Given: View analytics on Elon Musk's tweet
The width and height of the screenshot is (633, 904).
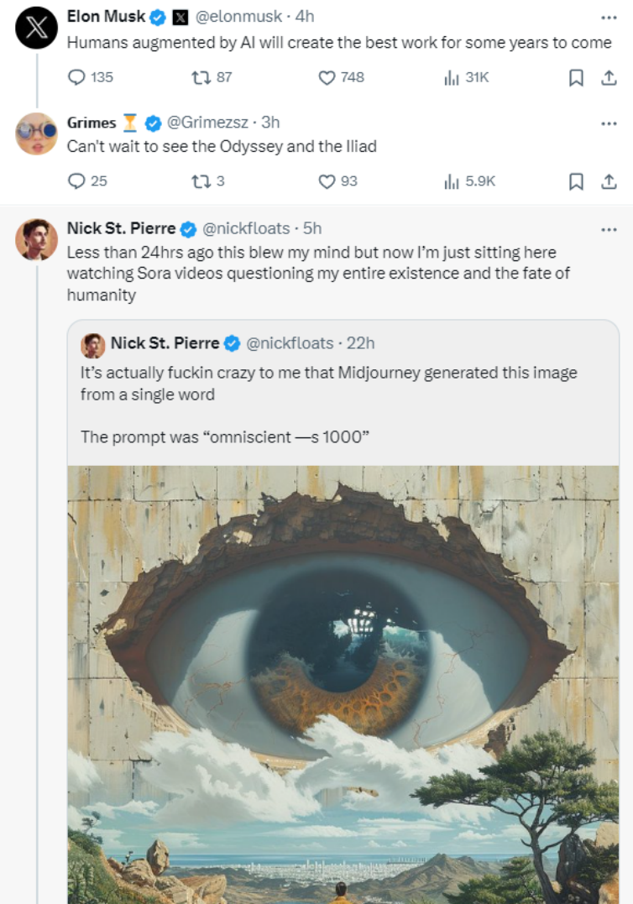Looking at the screenshot, I should tap(452, 77).
